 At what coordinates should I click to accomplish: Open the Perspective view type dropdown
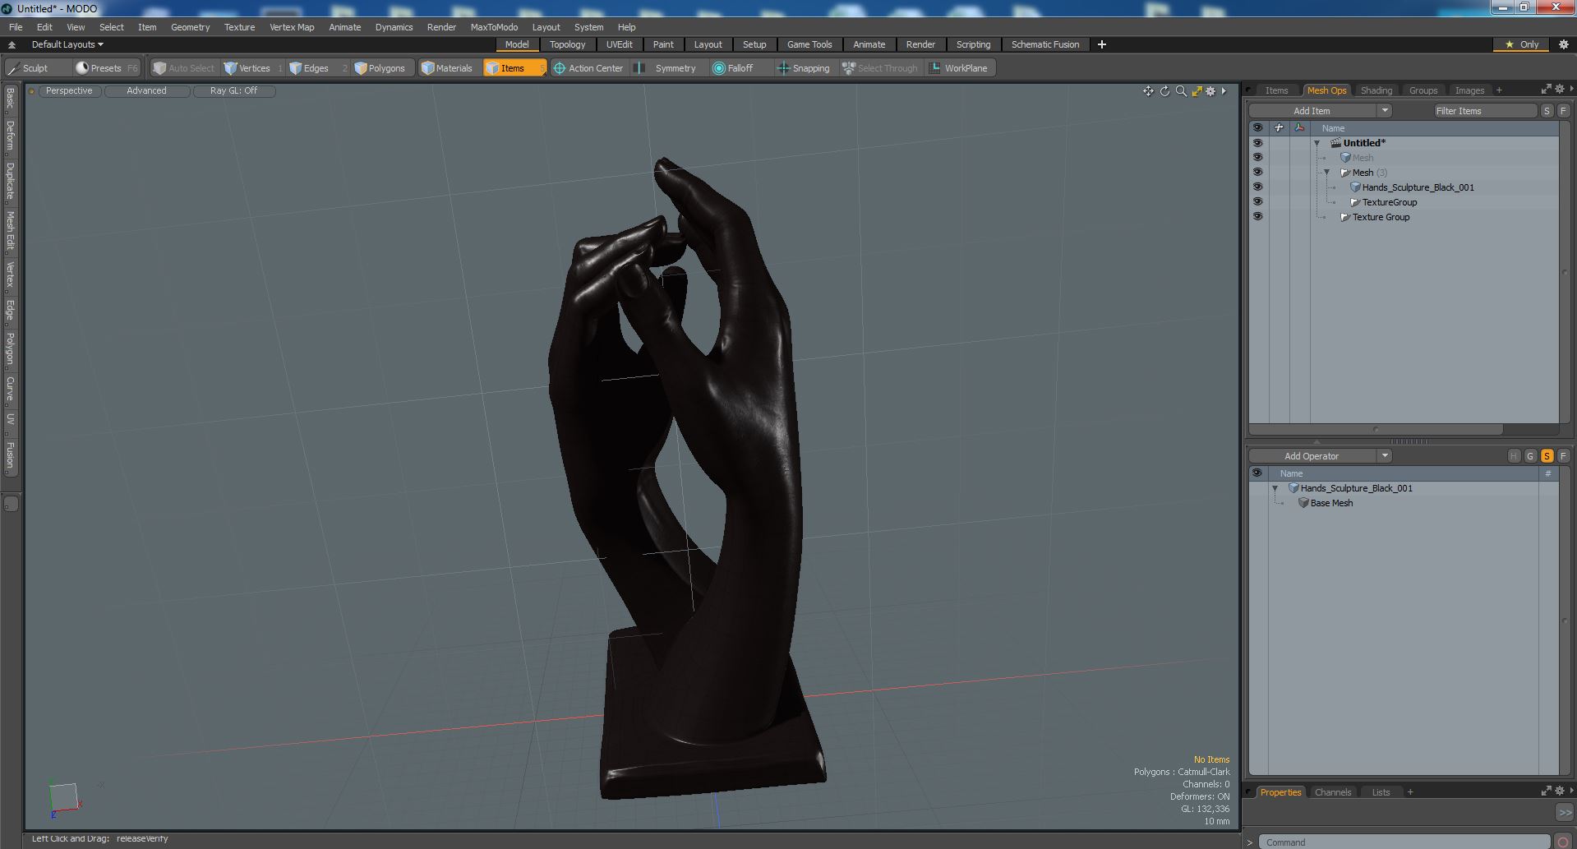click(69, 91)
